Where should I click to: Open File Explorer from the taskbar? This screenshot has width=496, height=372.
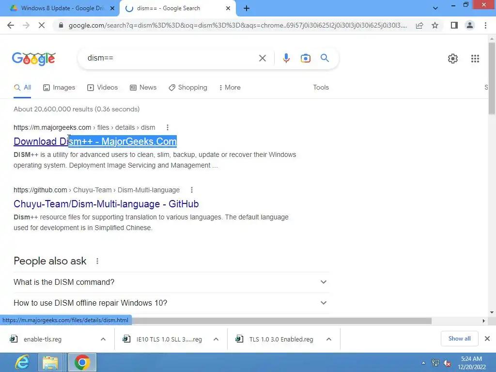coord(50,362)
